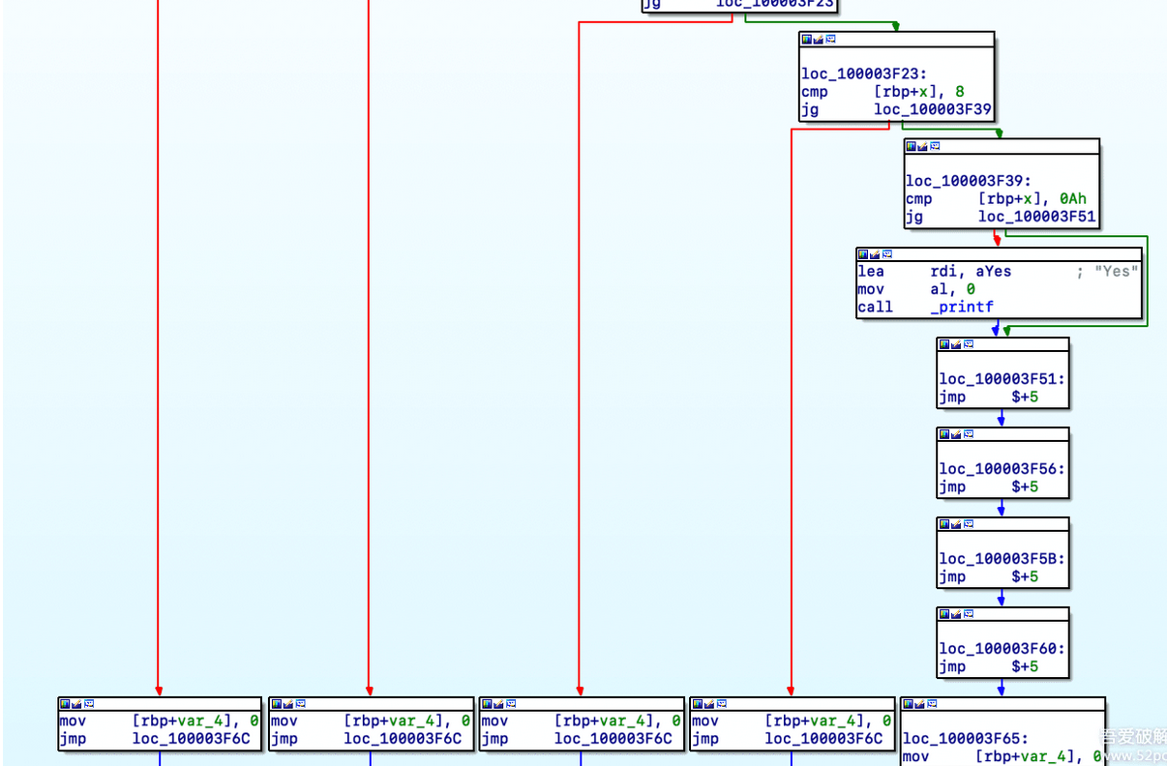Select the _printf call operand

(962, 308)
